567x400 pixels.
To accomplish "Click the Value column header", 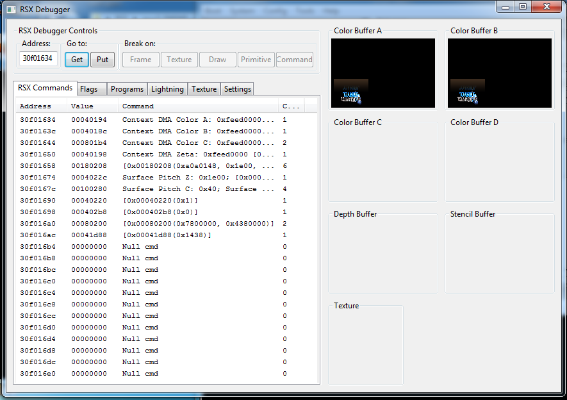I will [x=92, y=106].
